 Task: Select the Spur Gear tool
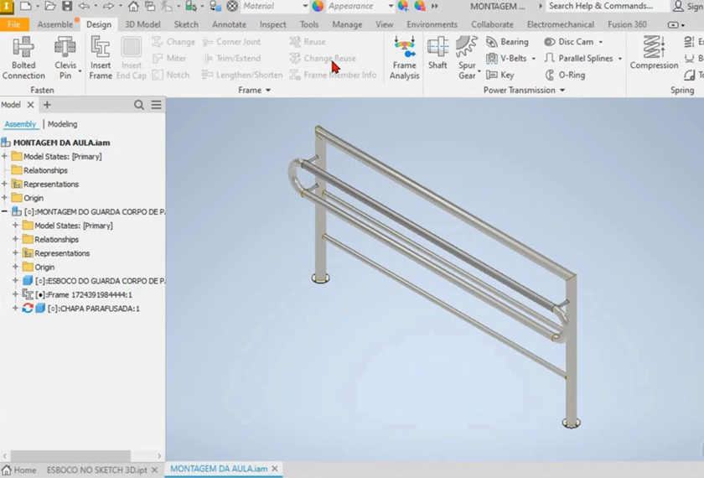coord(467,57)
